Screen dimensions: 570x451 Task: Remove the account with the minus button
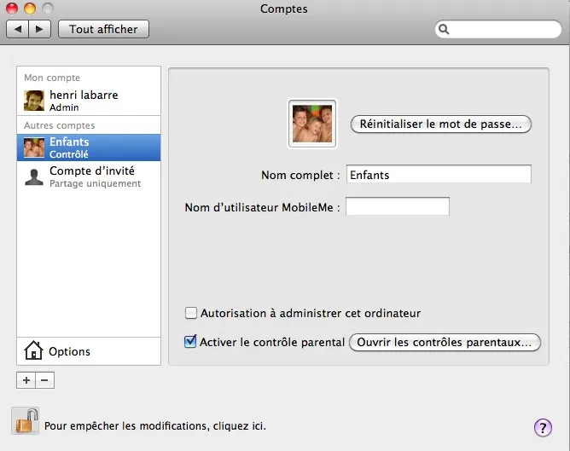pos(44,380)
